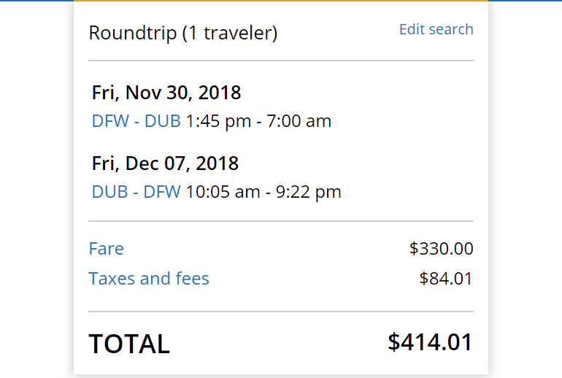This screenshot has height=378, width=562.
Task: Open the DUB - DFW return flight link
Action: (136, 192)
